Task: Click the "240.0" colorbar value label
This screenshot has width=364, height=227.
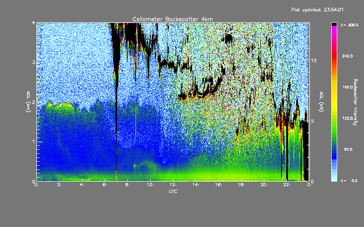Action: [348, 56]
